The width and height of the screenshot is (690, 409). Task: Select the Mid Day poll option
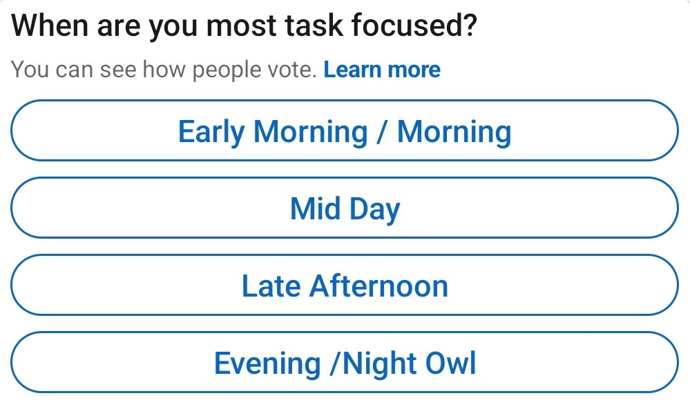[x=345, y=208]
